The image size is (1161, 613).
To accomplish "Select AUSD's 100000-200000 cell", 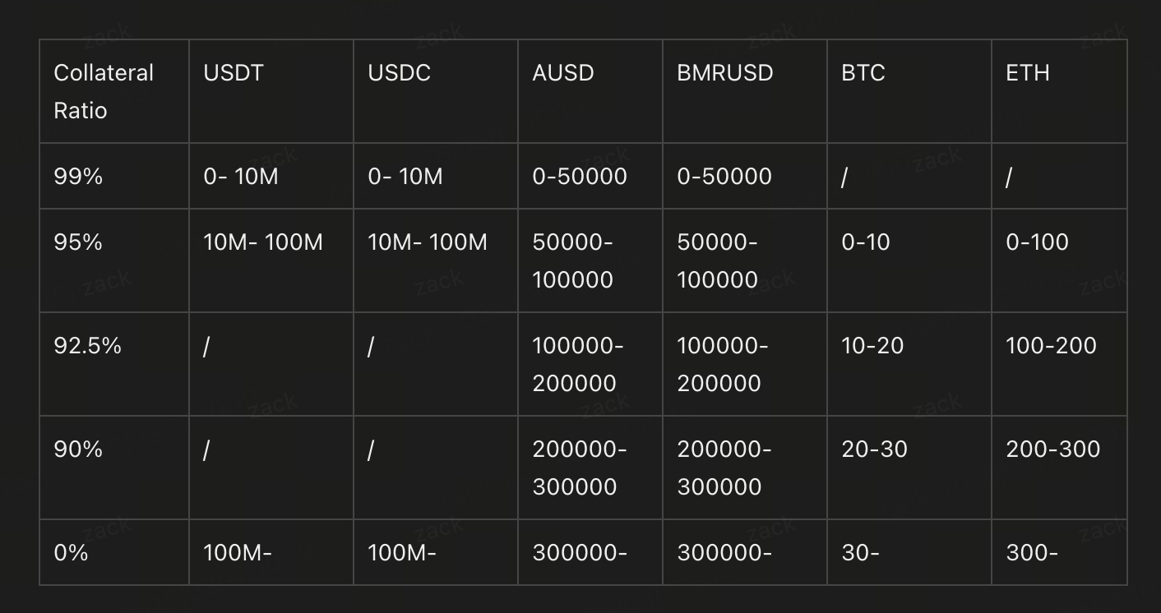I will (577, 364).
